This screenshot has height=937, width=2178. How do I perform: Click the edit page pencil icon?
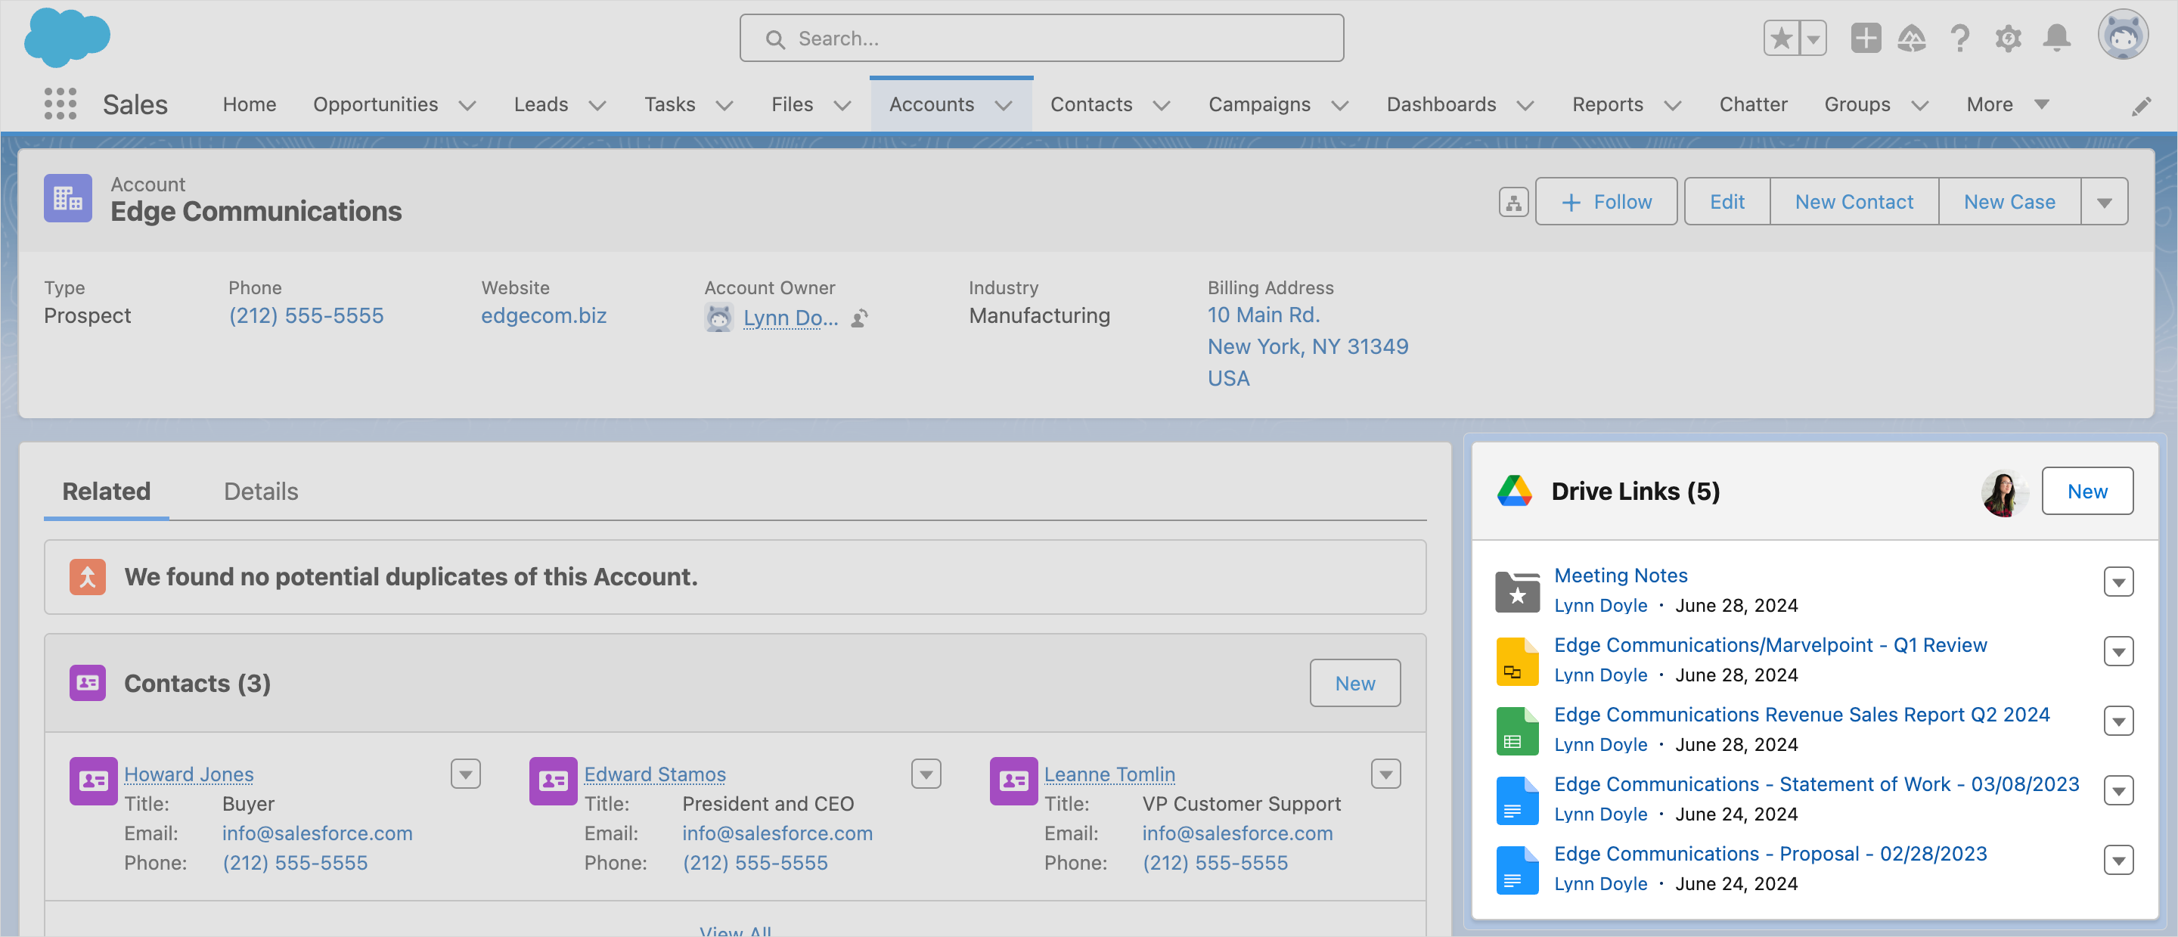coord(2142,107)
